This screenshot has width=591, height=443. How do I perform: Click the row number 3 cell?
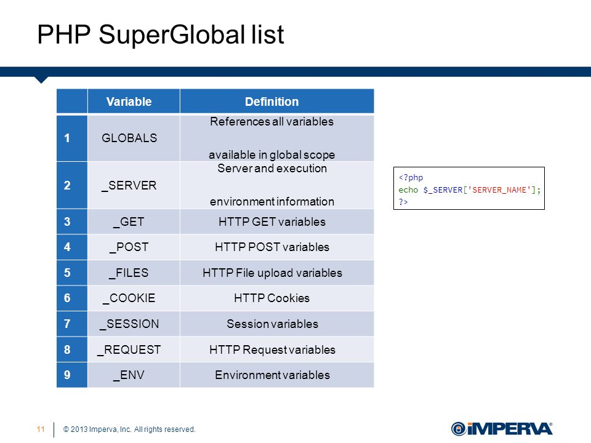[x=72, y=221]
